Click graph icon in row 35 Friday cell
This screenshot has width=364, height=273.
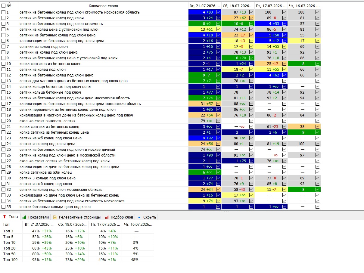coord(284,207)
